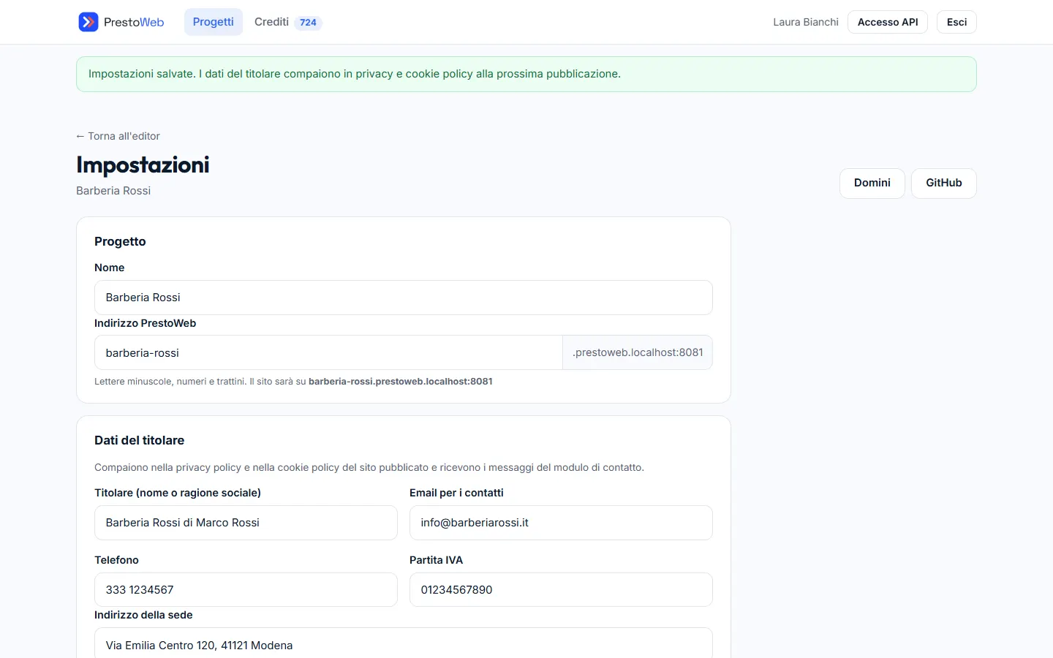Click the Compaiono nella privacy policy description
1053x658 pixels.
(369, 467)
